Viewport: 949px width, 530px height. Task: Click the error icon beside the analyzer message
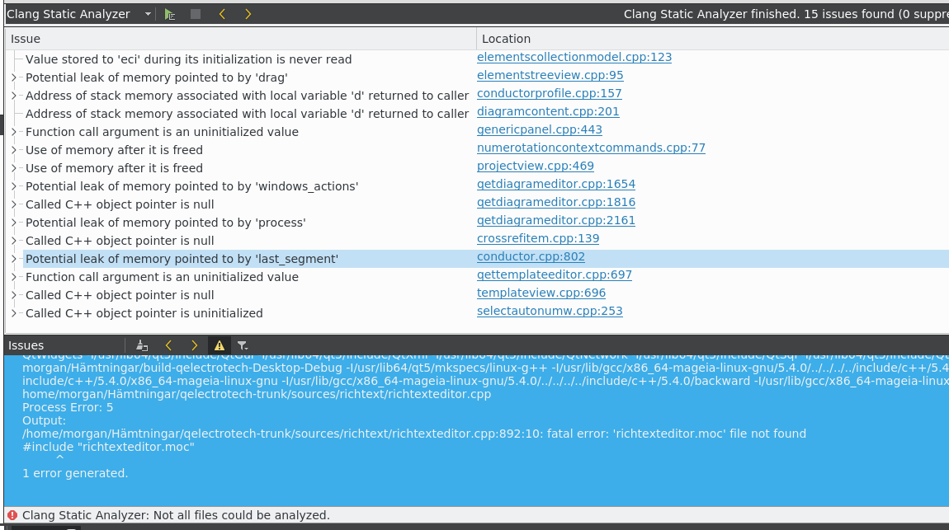[10, 515]
